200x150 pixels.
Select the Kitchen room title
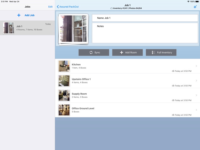coord(76,65)
